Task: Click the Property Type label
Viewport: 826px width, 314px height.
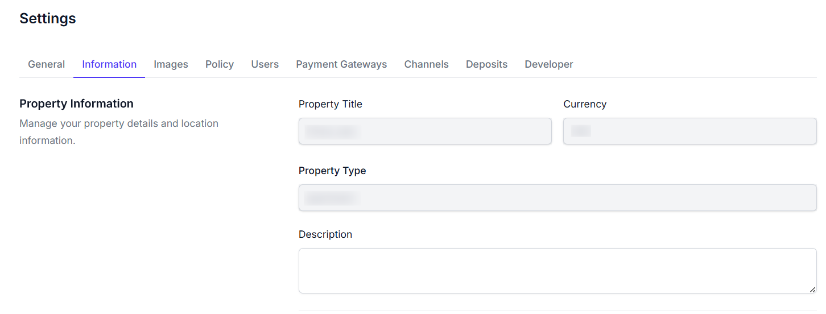Action: [332, 171]
